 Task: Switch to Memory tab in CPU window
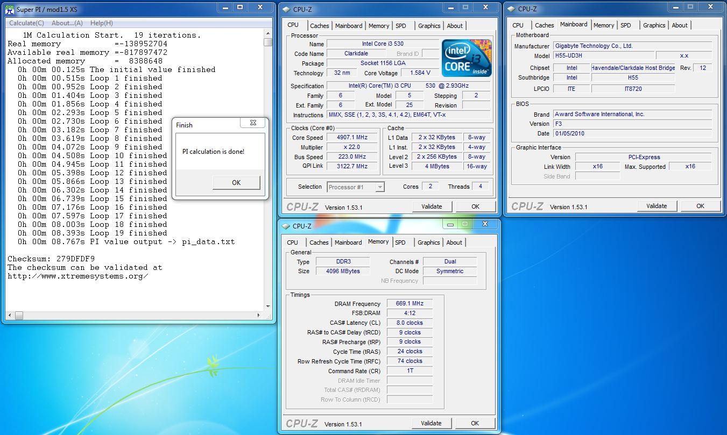(x=379, y=26)
